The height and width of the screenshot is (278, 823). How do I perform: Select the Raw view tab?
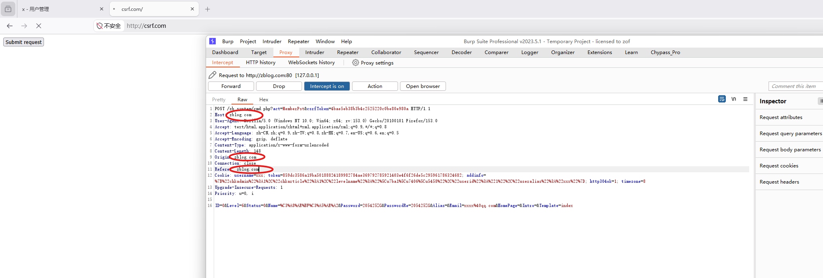(x=242, y=100)
